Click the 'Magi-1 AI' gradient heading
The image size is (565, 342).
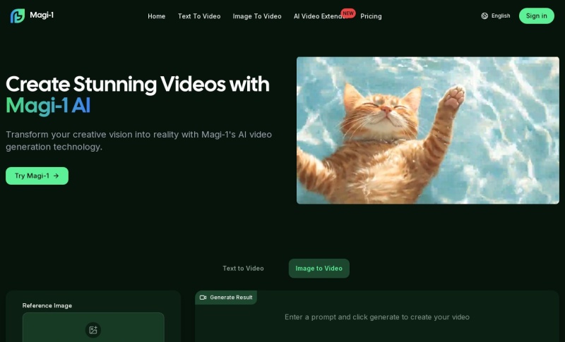point(48,106)
